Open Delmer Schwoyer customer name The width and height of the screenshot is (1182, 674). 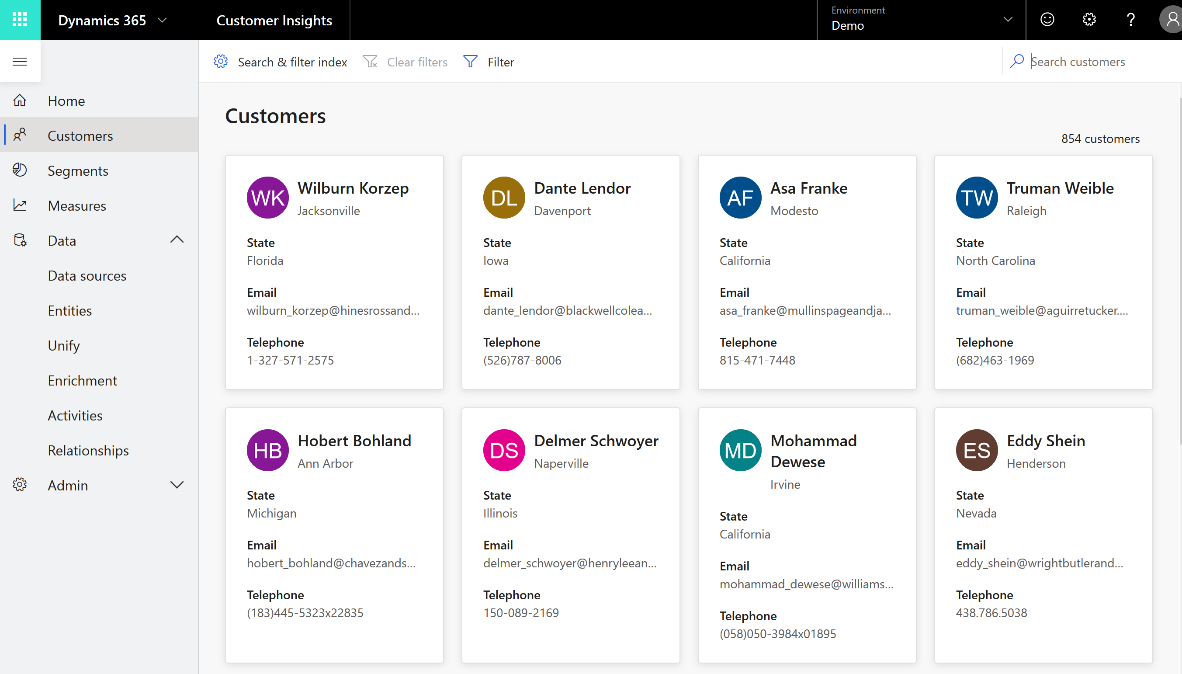coord(596,440)
